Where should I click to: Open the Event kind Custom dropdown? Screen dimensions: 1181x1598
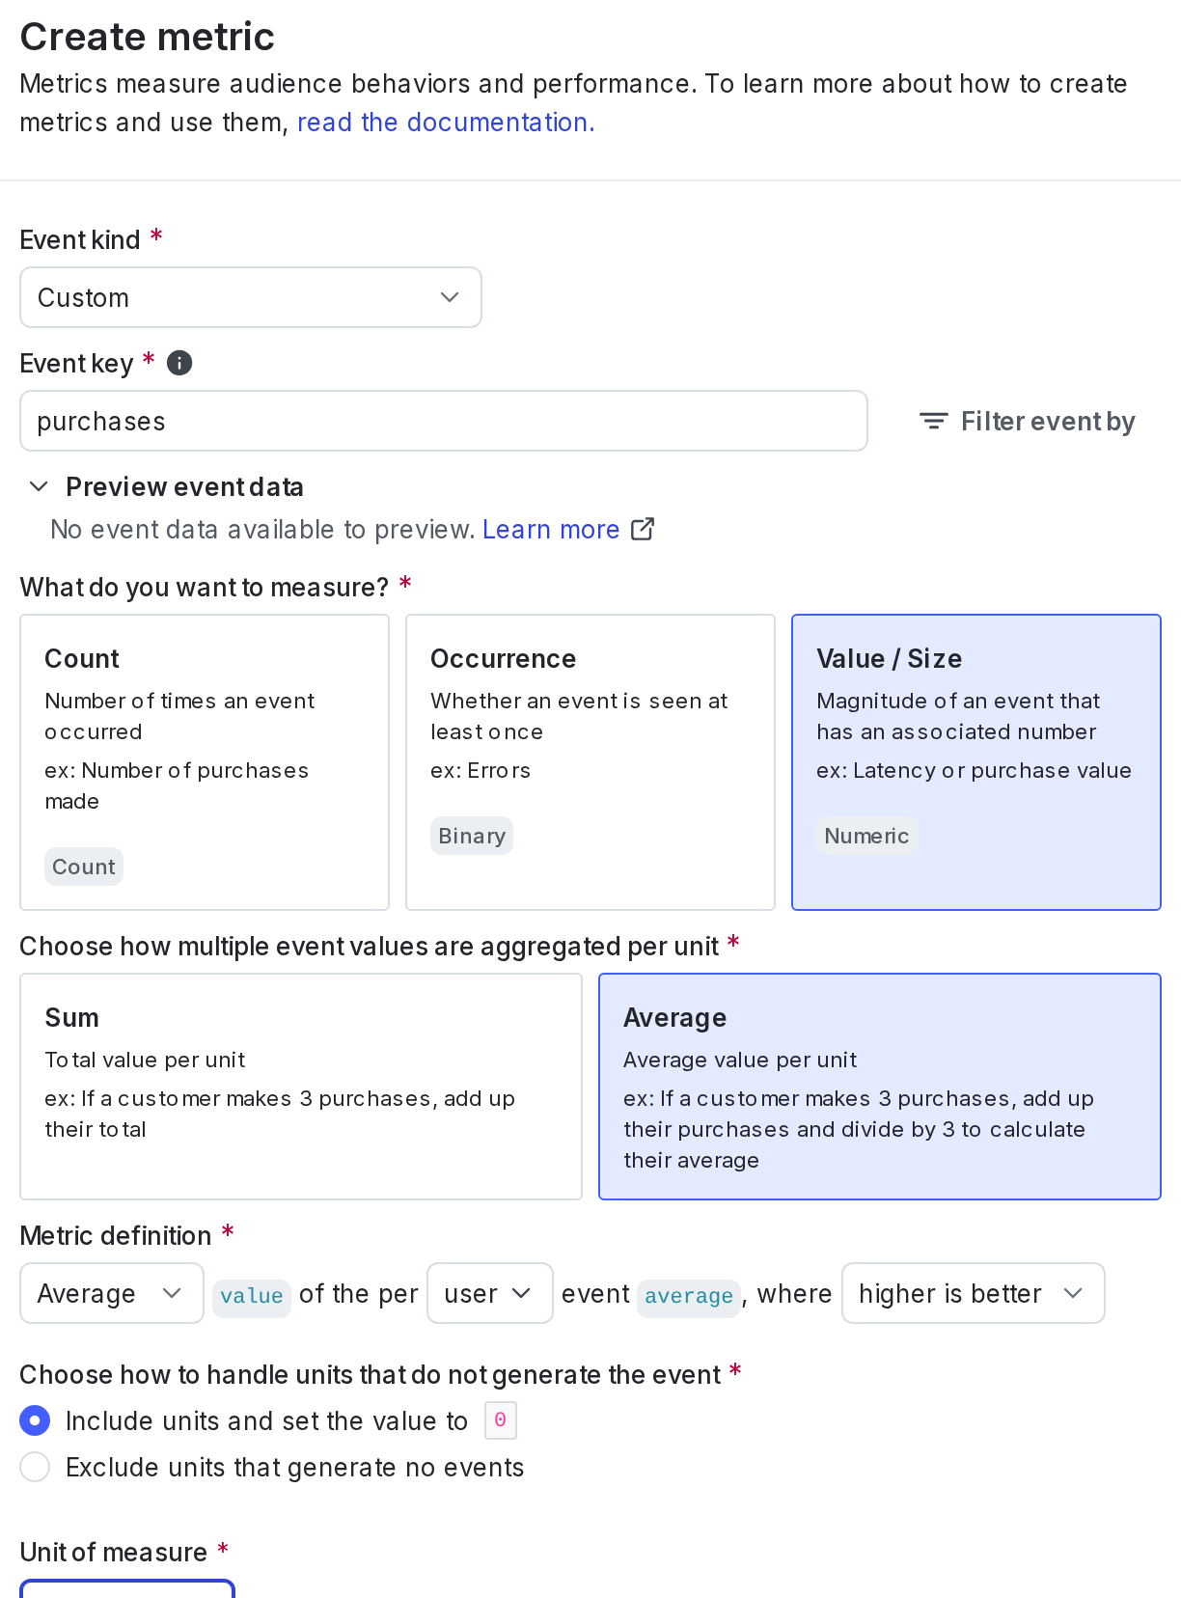pyautogui.click(x=251, y=297)
